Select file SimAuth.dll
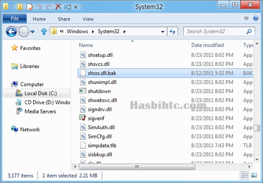Viewport: 263px width, 183px height. tap(101, 127)
